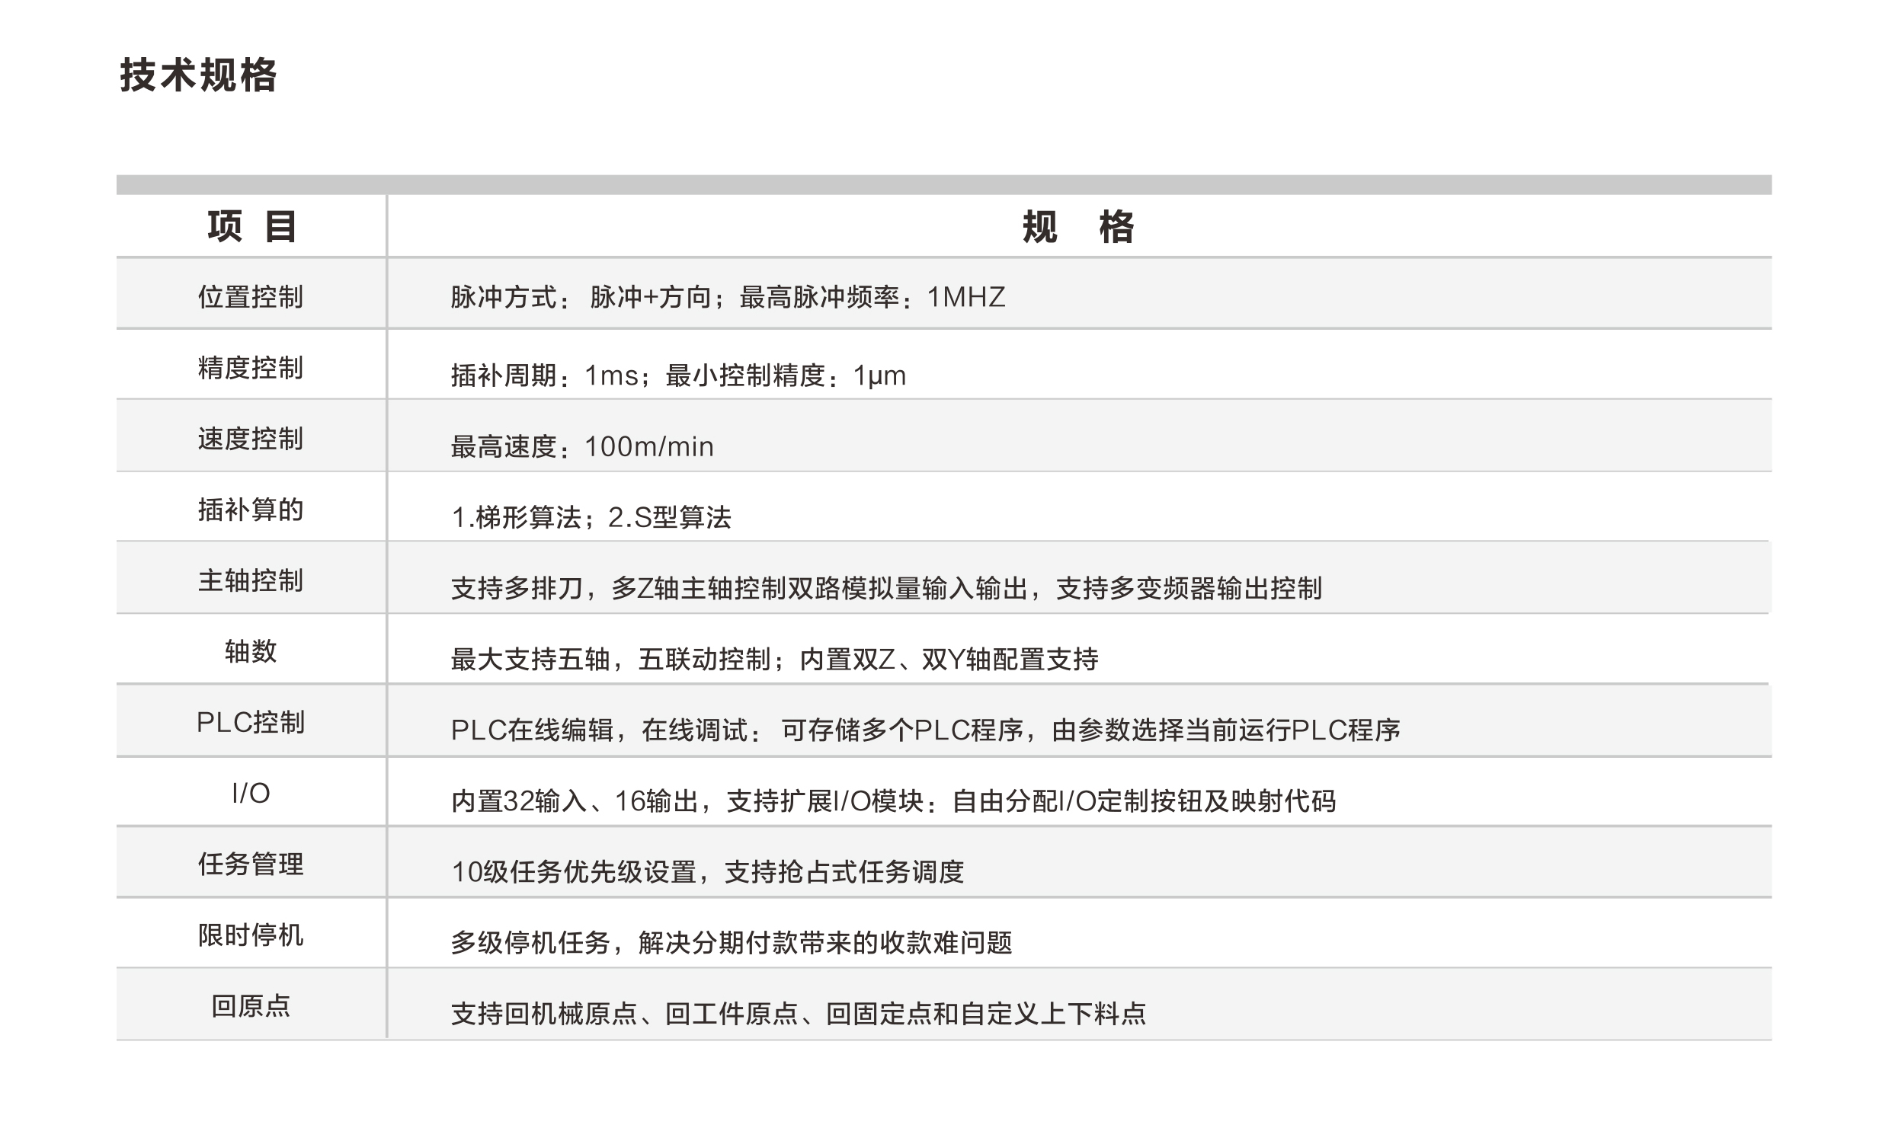Select the 任务管理 row label

(251, 864)
